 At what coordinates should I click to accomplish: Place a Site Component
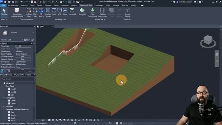pyautogui.click(x=93, y=12)
